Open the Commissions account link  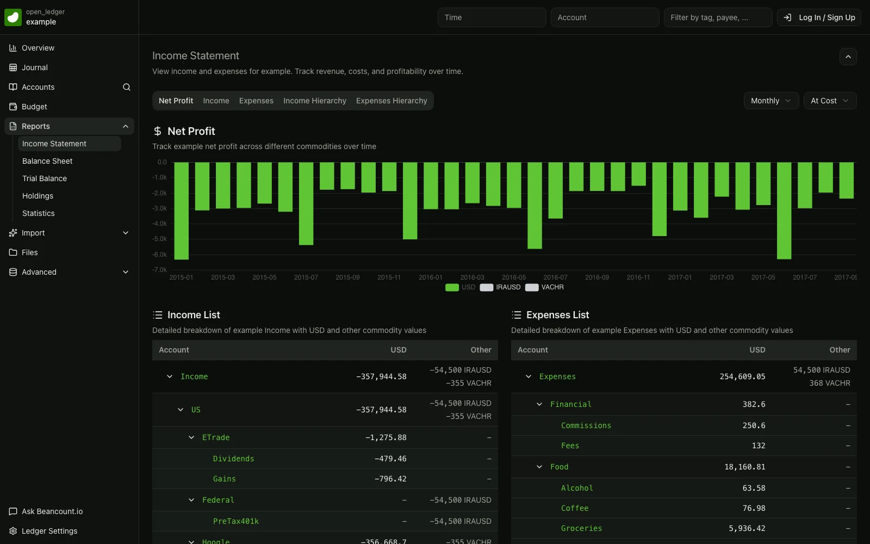coord(586,425)
